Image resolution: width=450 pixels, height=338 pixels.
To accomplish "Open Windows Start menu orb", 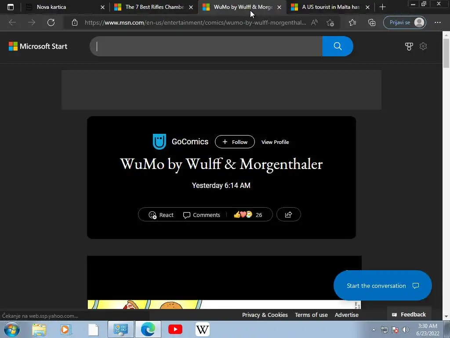I will click(12, 329).
